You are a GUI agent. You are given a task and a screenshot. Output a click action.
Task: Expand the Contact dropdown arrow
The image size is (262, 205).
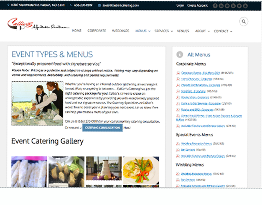(231, 31)
